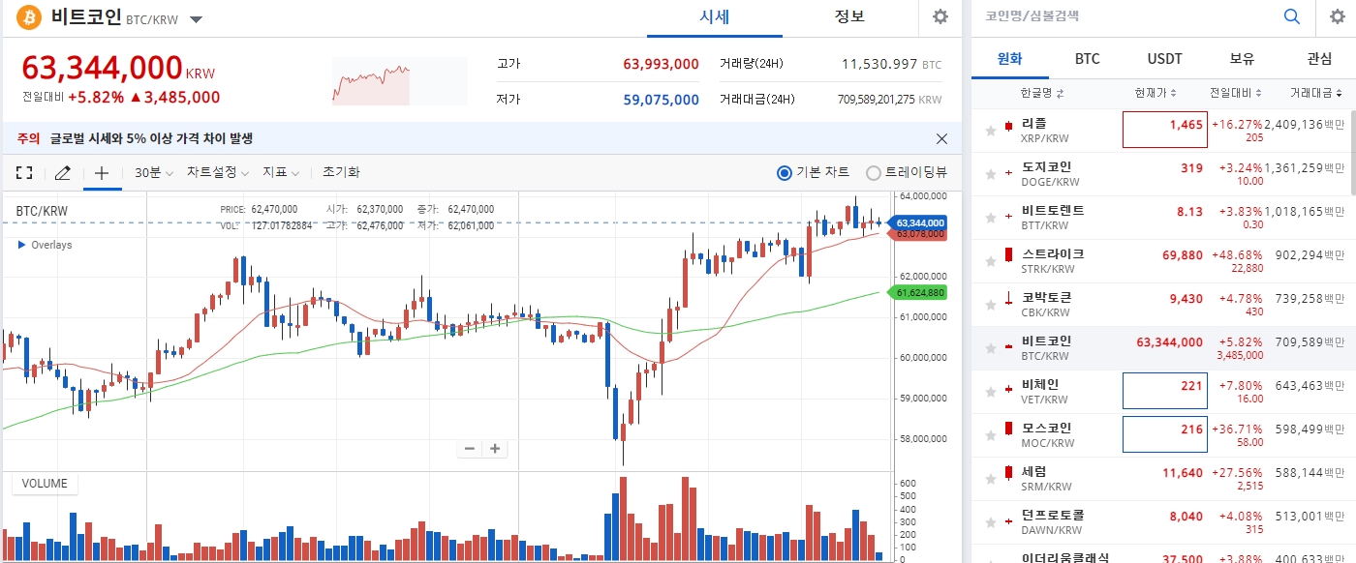Switch to the 정보 tab
This screenshot has height=563, width=1356.
pyautogui.click(x=849, y=17)
